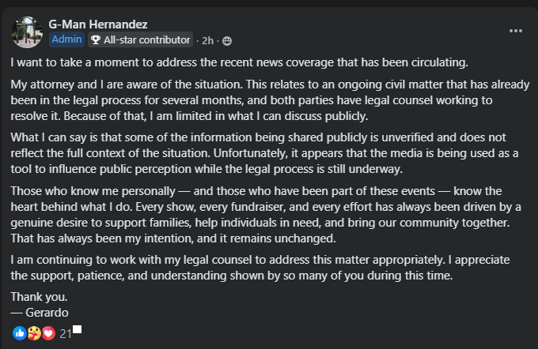Image resolution: width=538 pixels, height=349 pixels.
Task: Click the blue Admin badge
Action: (x=66, y=39)
